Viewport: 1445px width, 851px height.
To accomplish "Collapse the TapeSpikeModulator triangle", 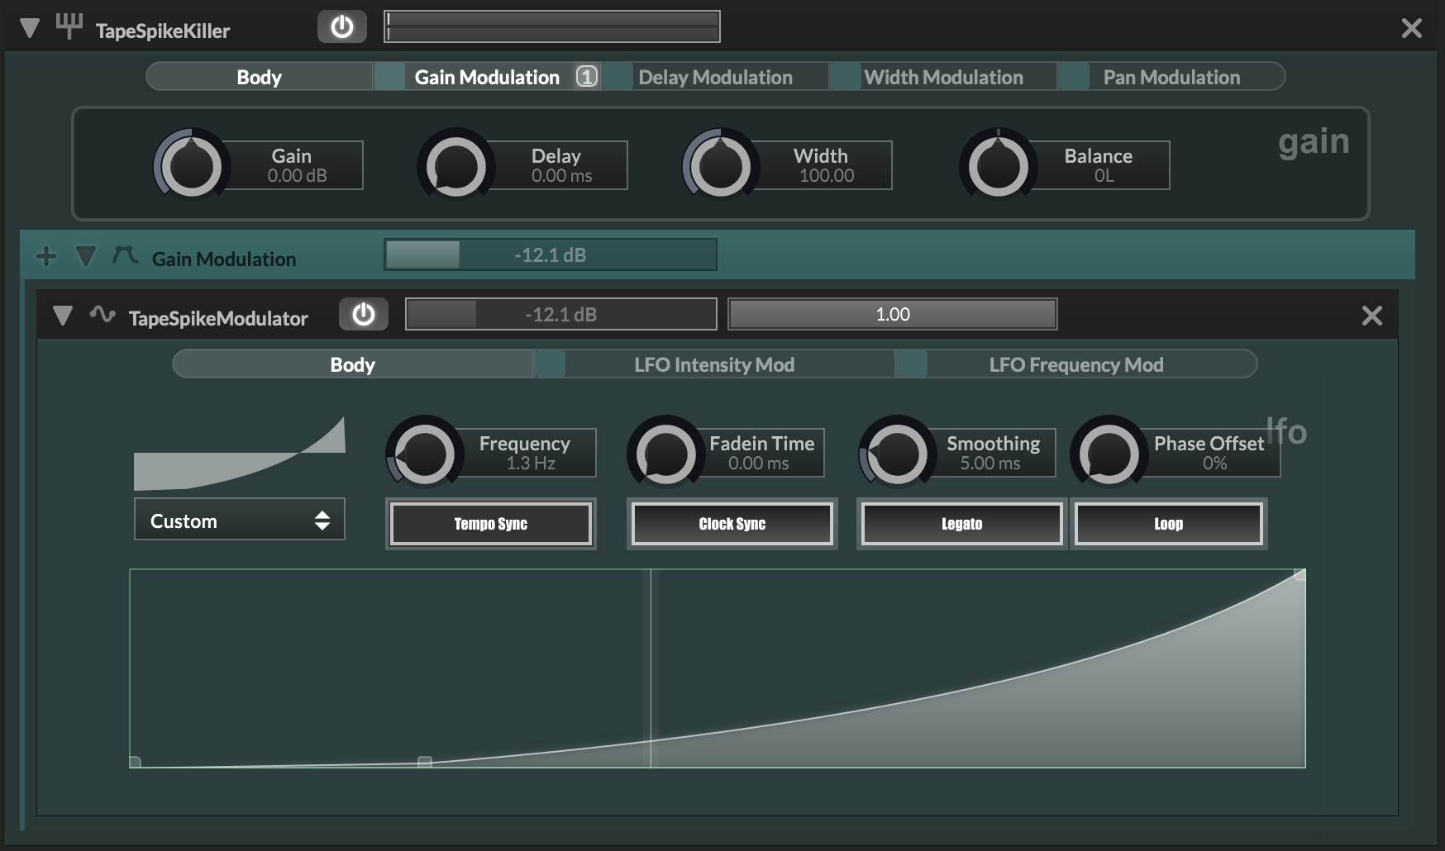I will (63, 316).
